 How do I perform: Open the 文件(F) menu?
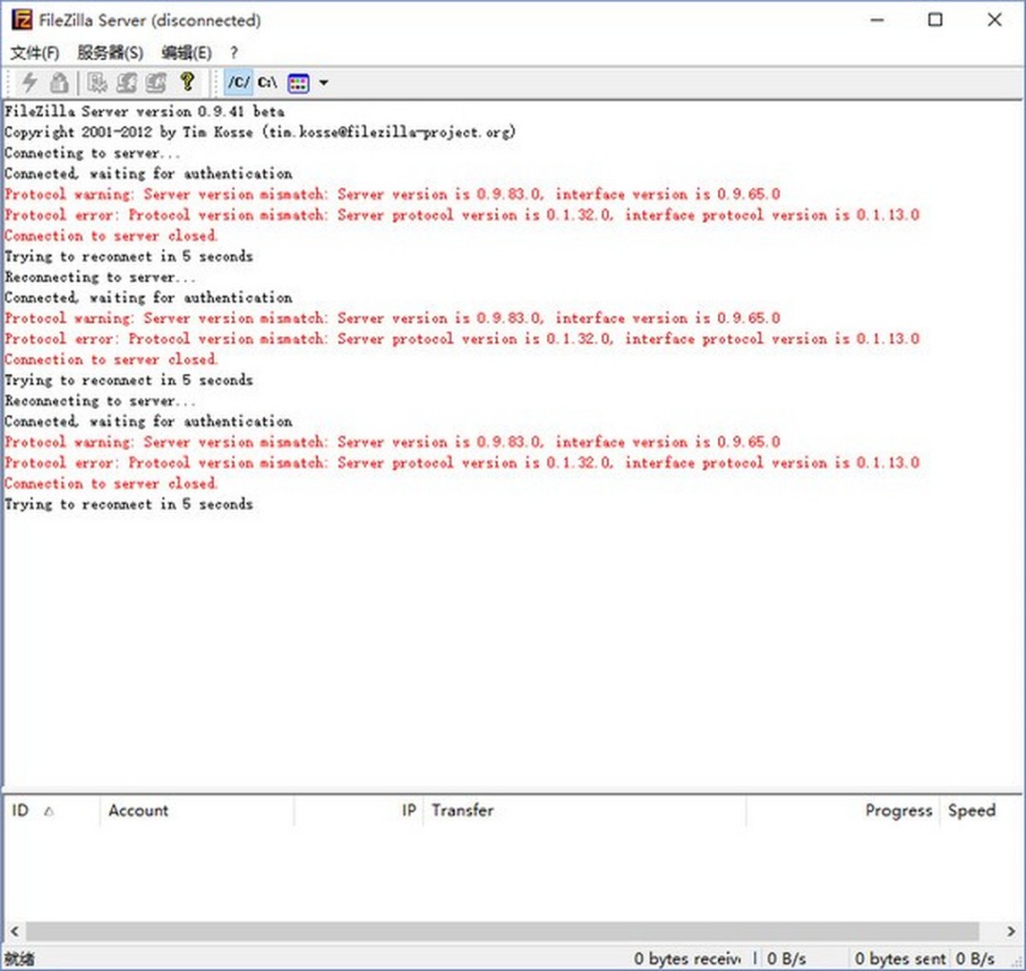tap(32, 53)
